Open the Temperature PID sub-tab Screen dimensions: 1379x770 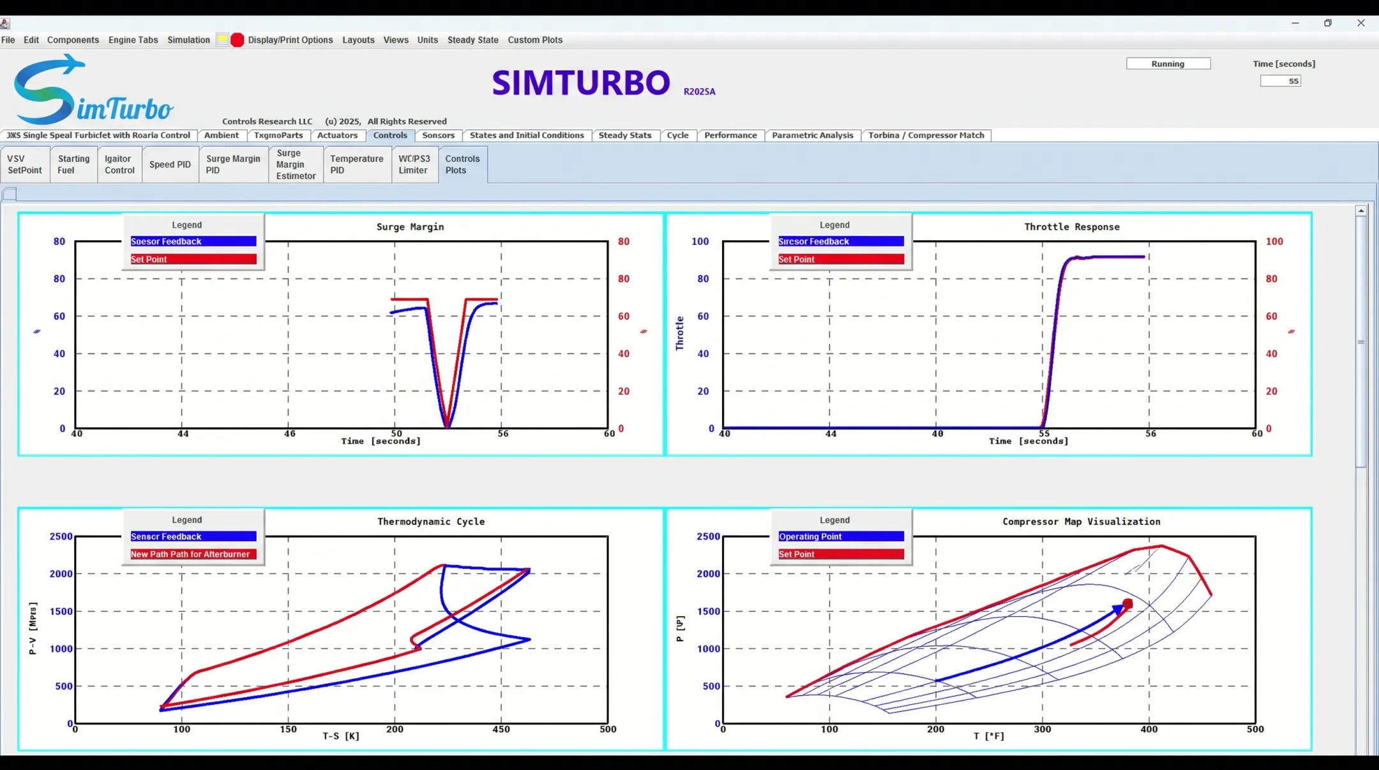click(357, 165)
